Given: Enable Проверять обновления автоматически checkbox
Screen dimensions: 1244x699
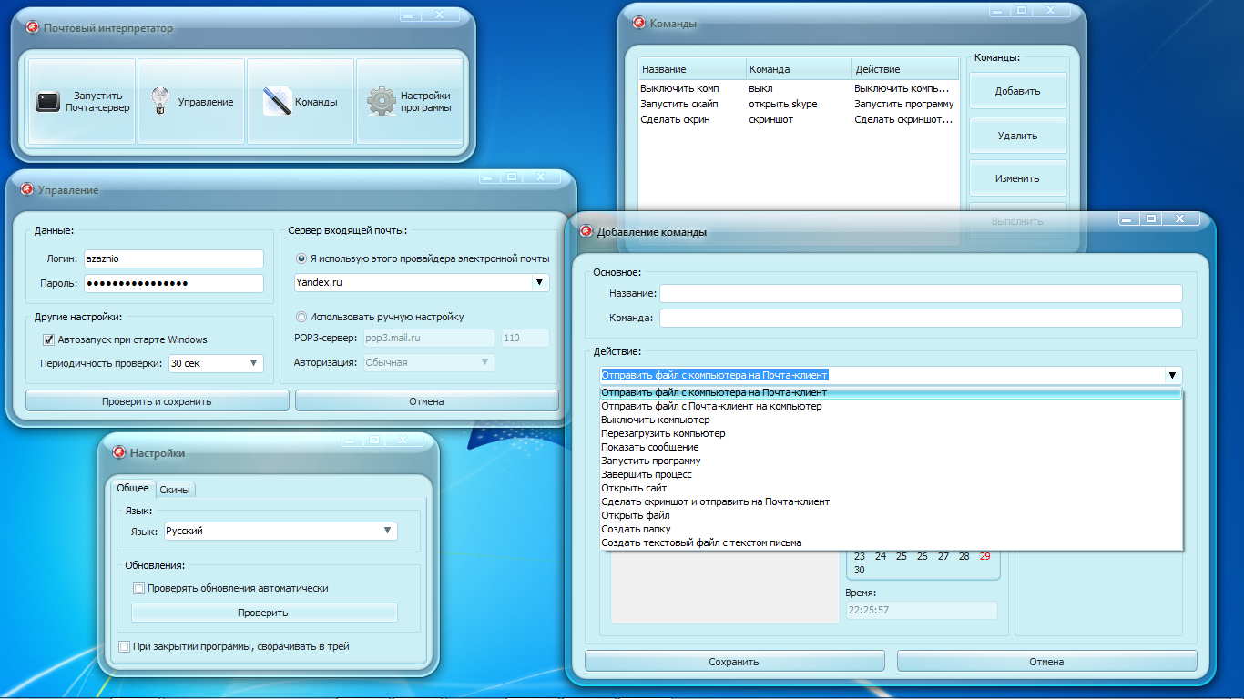Looking at the screenshot, I should (139, 588).
